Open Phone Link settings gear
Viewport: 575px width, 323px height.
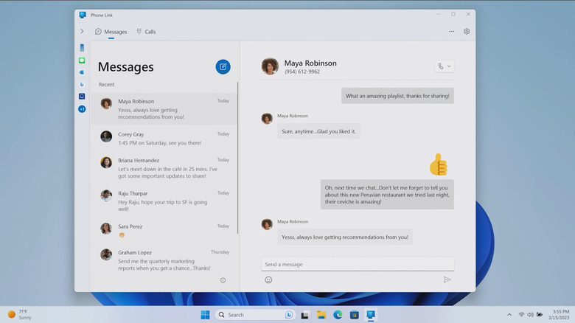click(467, 32)
